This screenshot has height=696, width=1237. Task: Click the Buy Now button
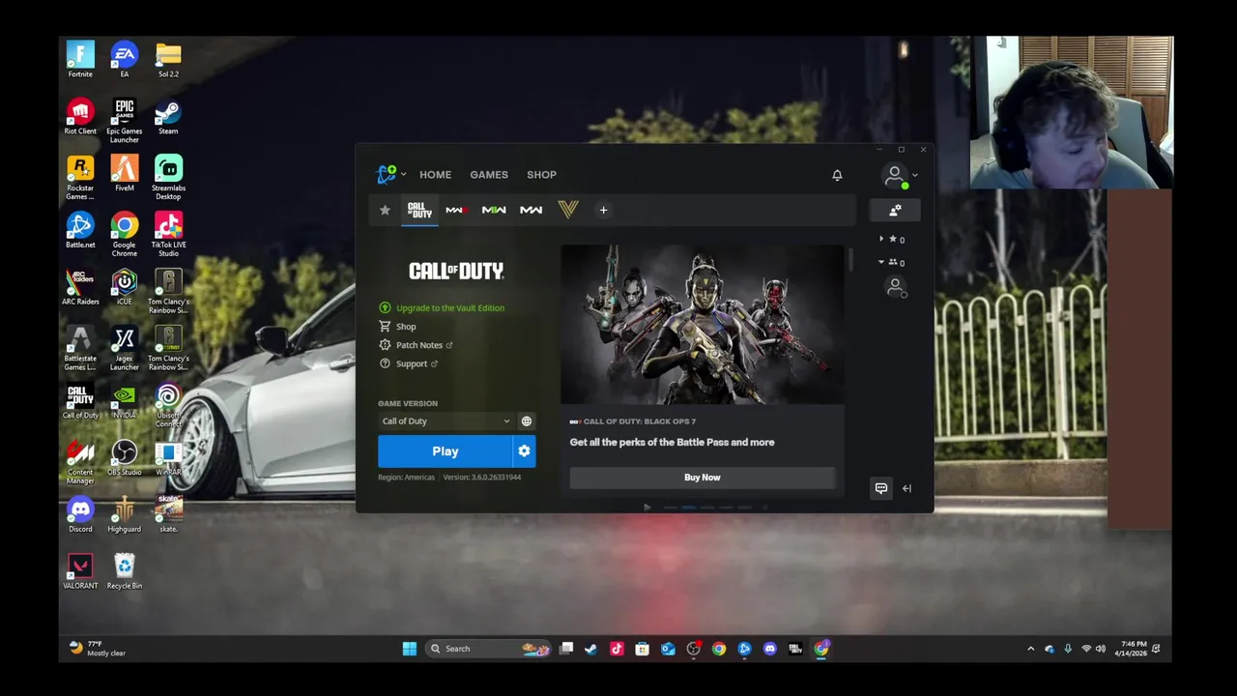point(703,478)
